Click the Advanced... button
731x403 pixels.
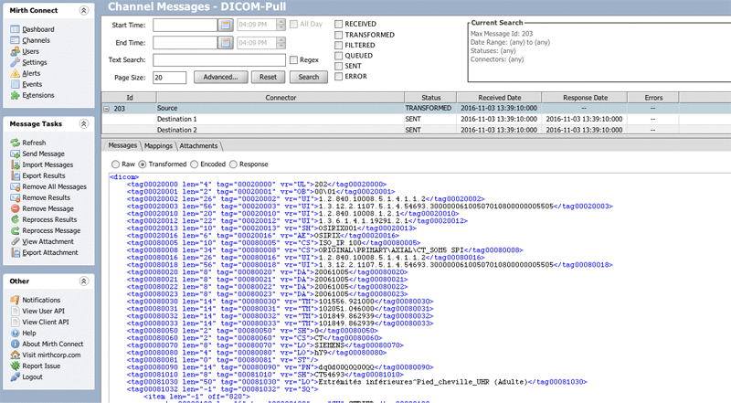[x=220, y=77]
